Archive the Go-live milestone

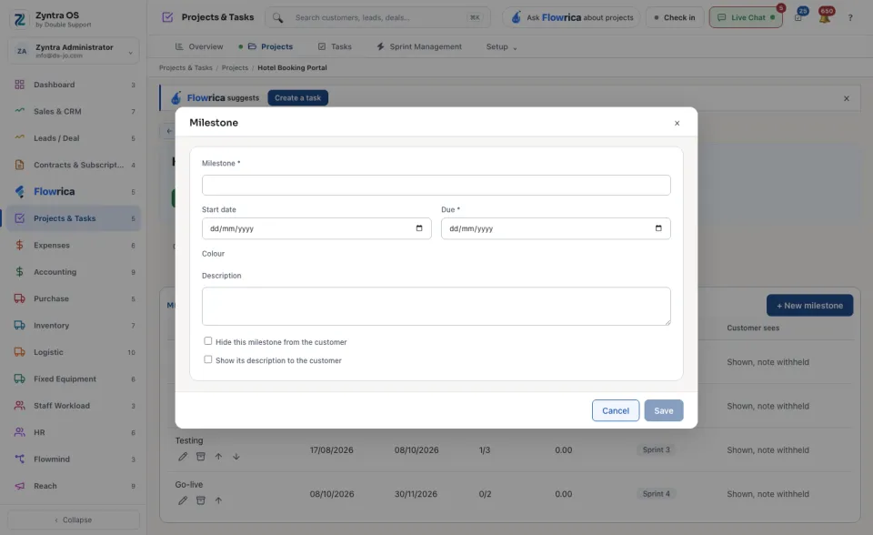pyautogui.click(x=200, y=500)
